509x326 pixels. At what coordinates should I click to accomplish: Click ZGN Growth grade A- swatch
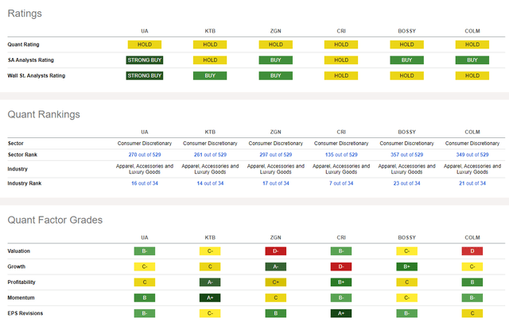point(276,267)
